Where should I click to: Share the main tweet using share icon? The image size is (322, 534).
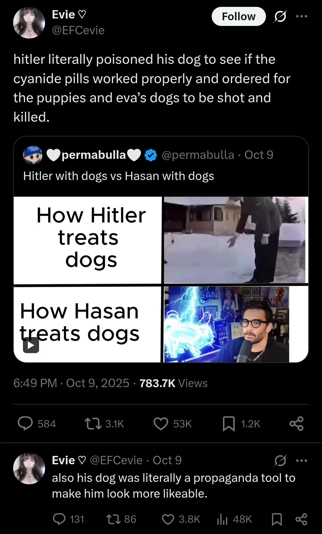pos(296,423)
